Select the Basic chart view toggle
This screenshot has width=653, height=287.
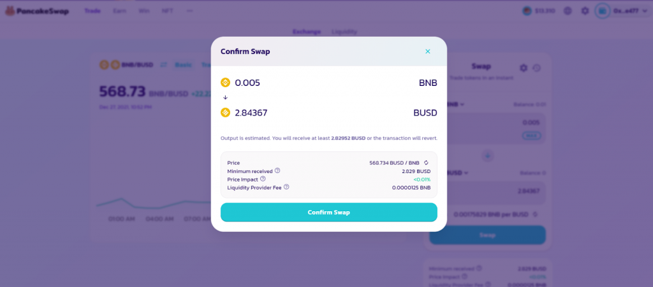[x=183, y=65]
